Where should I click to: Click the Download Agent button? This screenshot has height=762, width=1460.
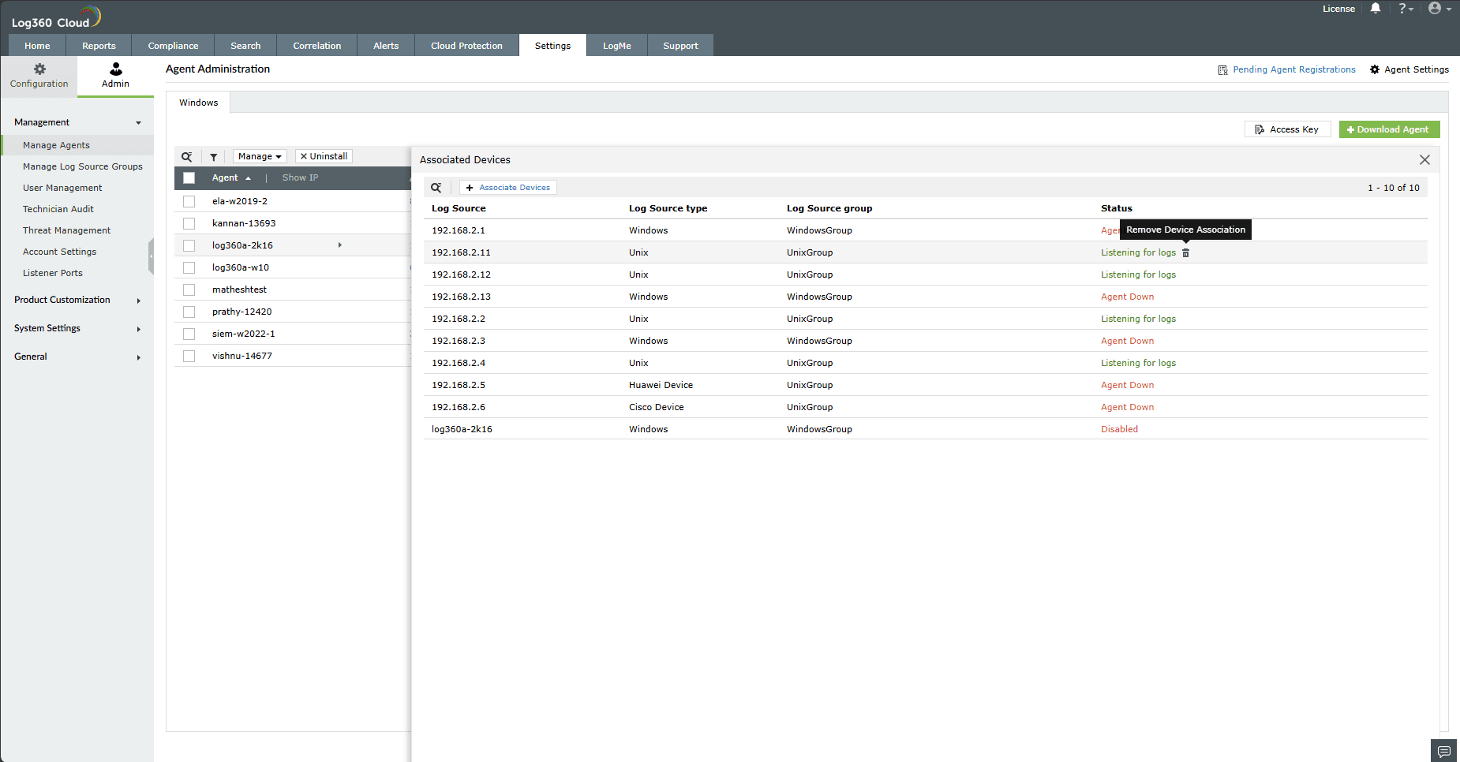tap(1389, 129)
